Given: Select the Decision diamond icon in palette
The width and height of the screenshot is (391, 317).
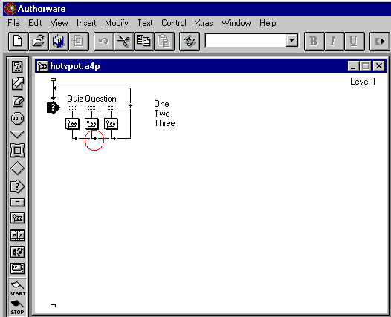Looking at the screenshot, I should click(17, 169).
